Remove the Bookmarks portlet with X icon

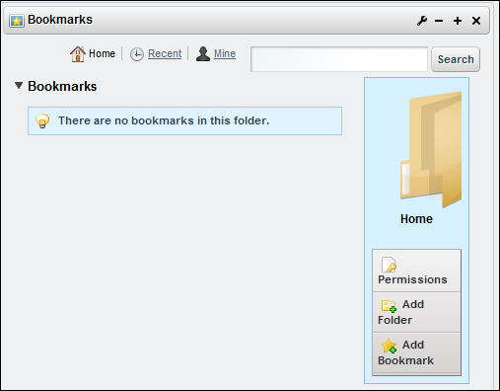[476, 21]
